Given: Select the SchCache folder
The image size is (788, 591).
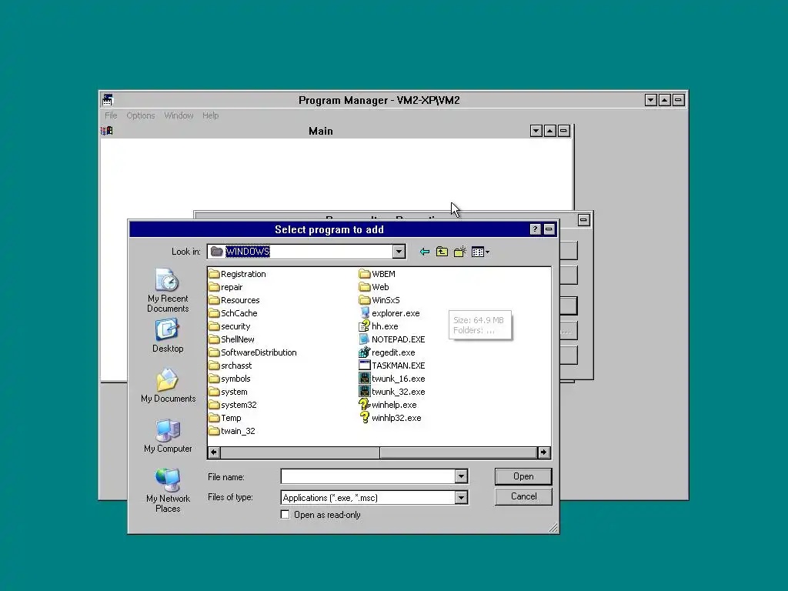Looking at the screenshot, I should tap(233, 313).
